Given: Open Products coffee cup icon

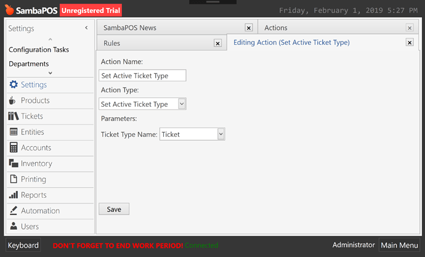Looking at the screenshot, I should pos(12,100).
